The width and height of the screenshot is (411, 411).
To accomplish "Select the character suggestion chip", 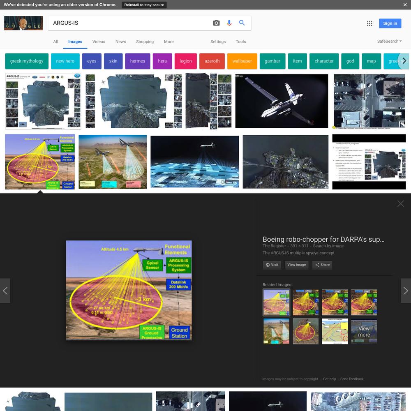I will coord(324,61).
